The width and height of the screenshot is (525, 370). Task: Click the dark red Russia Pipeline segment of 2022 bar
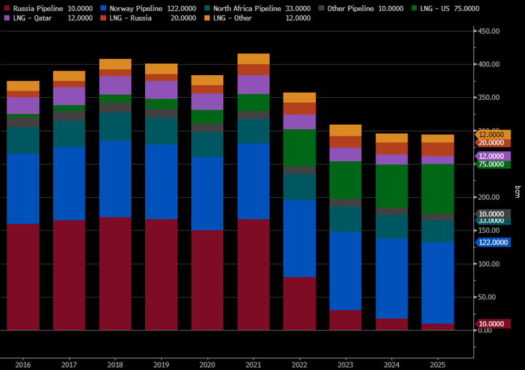[300, 304]
